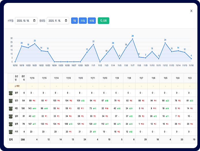Click the end date input field
200x151 pixels.
point(58,20)
